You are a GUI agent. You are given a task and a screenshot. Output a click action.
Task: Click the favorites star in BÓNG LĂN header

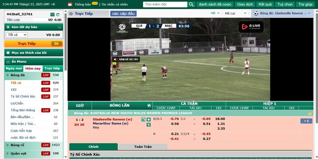[x=149, y=106]
